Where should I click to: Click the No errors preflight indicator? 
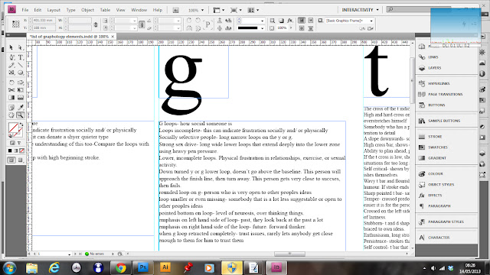click(x=95, y=254)
